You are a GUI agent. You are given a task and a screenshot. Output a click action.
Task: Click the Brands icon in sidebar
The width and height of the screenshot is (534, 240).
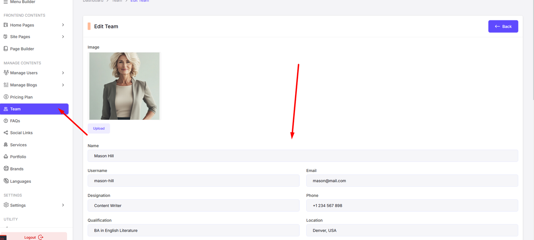[6, 169]
